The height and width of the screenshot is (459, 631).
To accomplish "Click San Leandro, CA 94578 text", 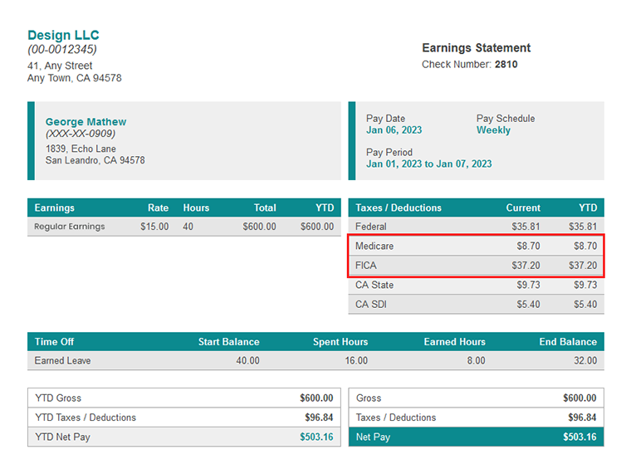I will tap(95, 160).
